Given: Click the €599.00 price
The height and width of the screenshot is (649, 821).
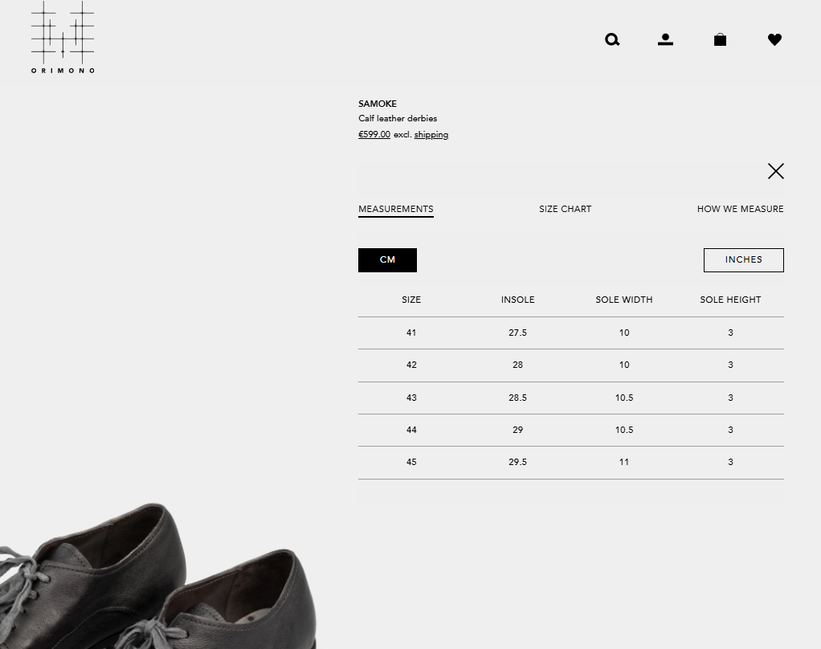Looking at the screenshot, I should pyautogui.click(x=374, y=135).
